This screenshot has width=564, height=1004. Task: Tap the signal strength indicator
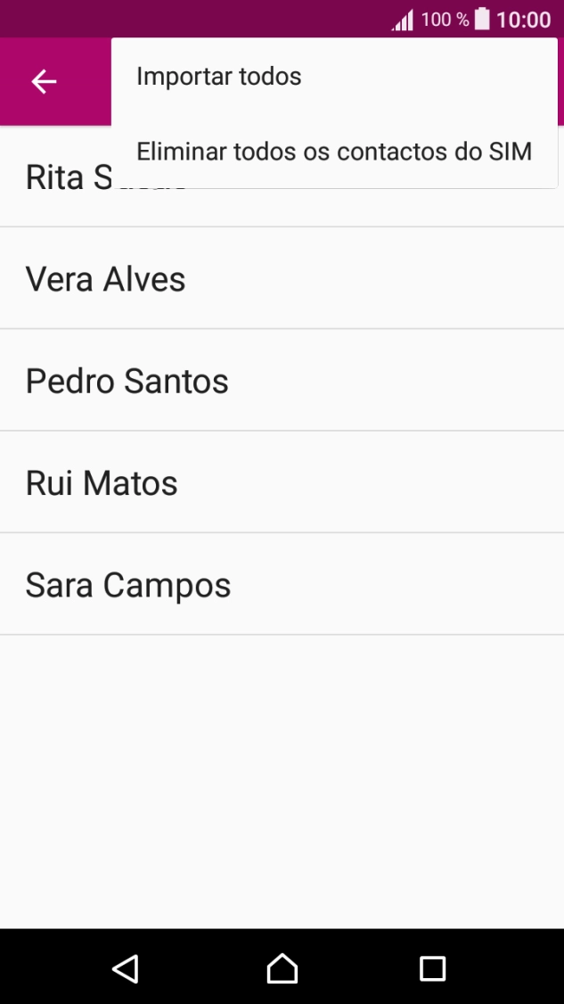pyautogui.click(x=400, y=18)
